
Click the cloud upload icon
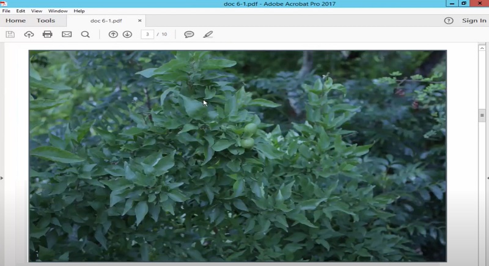(29, 34)
